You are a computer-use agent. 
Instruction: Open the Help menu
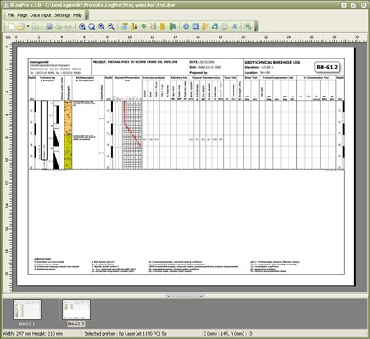(x=77, y=15)
